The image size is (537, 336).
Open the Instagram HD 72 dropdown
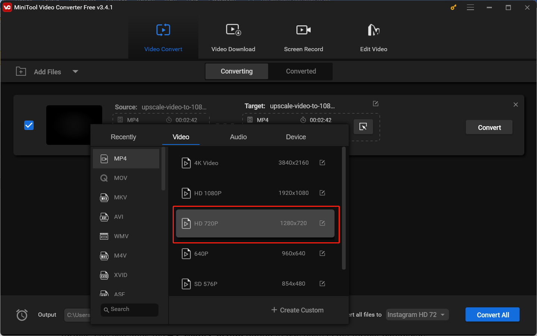[x=417, y=315]
